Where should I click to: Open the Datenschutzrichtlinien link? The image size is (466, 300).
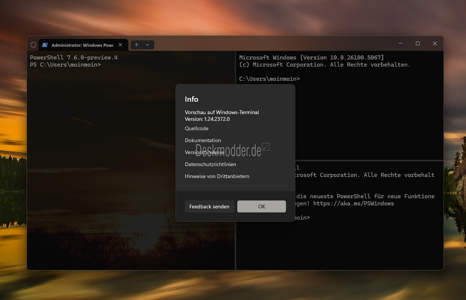(210, 164)
